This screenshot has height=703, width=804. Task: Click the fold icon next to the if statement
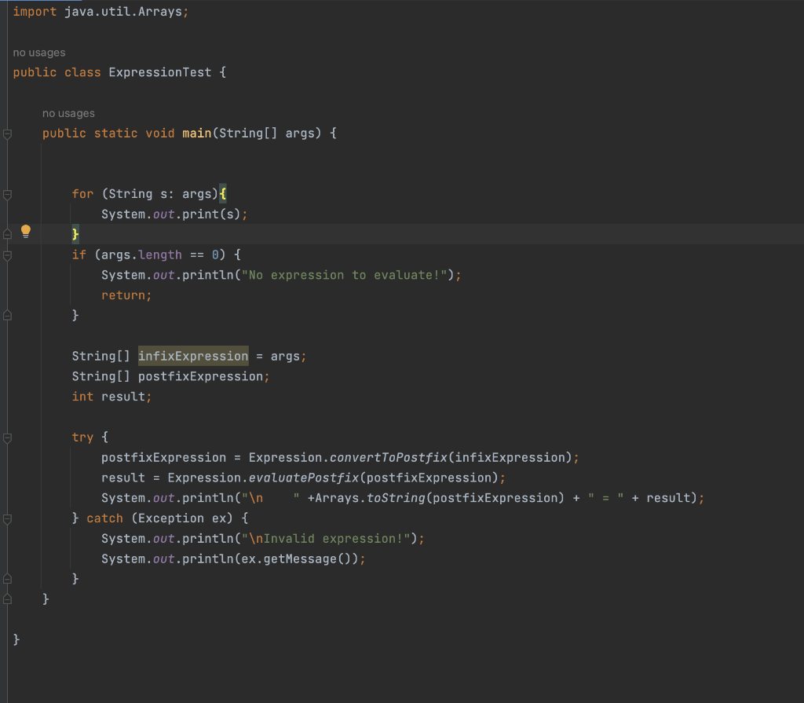coord(6,254)
